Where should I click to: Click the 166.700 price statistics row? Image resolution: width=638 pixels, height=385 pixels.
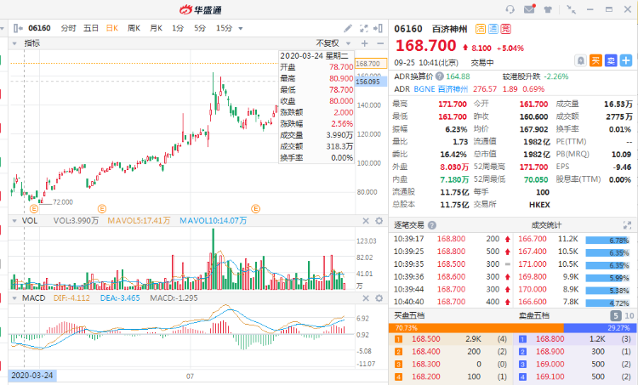point(574,239)
